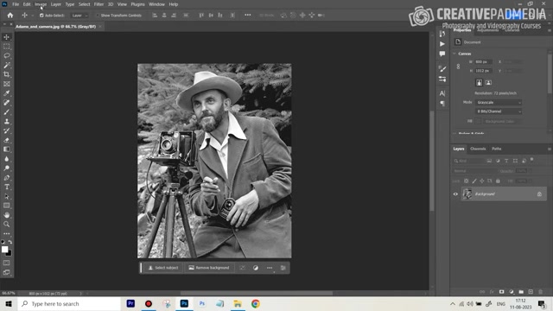Image resolution: width=553 pixels, height=311 pixels.
Task: Select the Pen tool
Action: 7,177
